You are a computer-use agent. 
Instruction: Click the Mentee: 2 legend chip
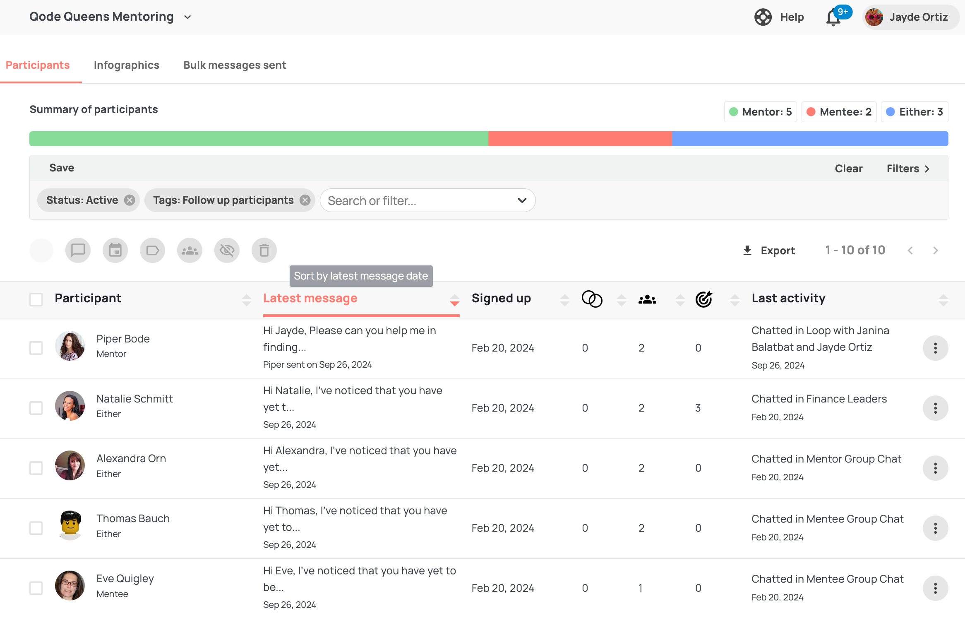(839, 112)
